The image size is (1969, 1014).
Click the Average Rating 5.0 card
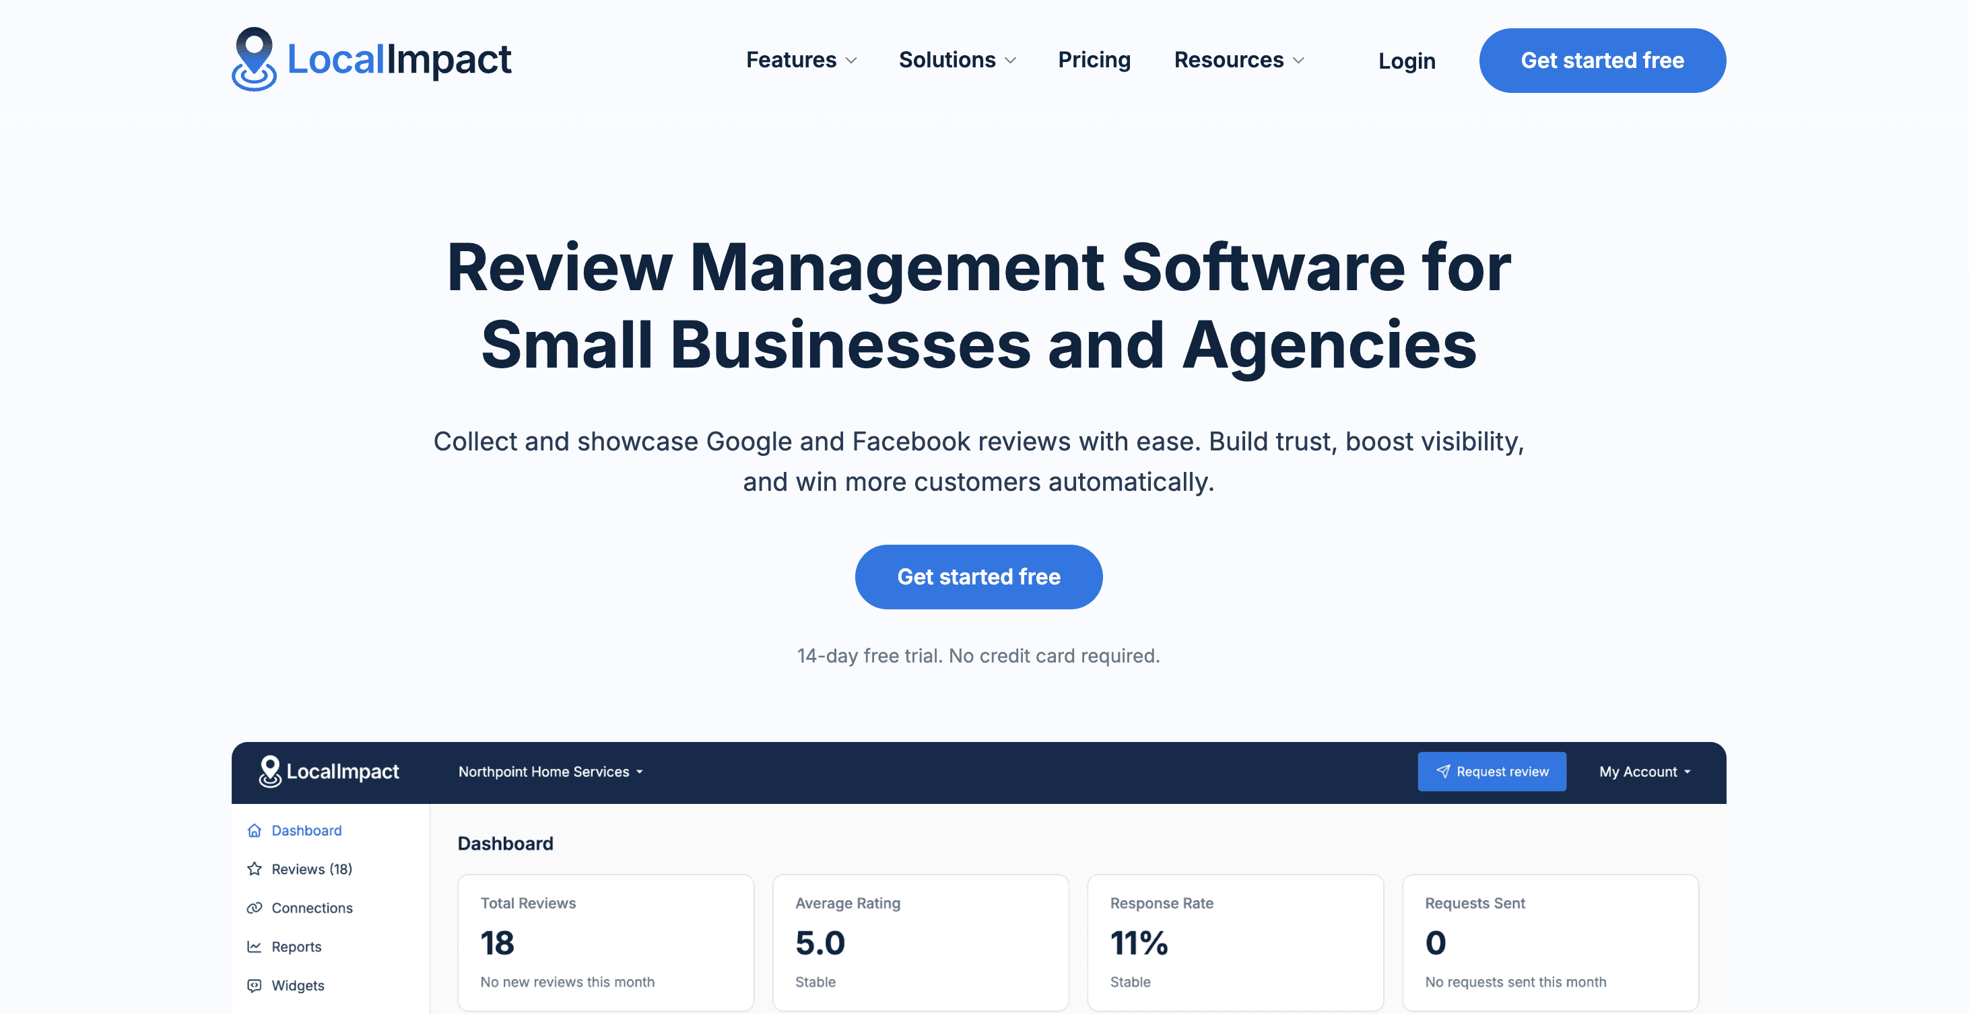coord(921,942)
